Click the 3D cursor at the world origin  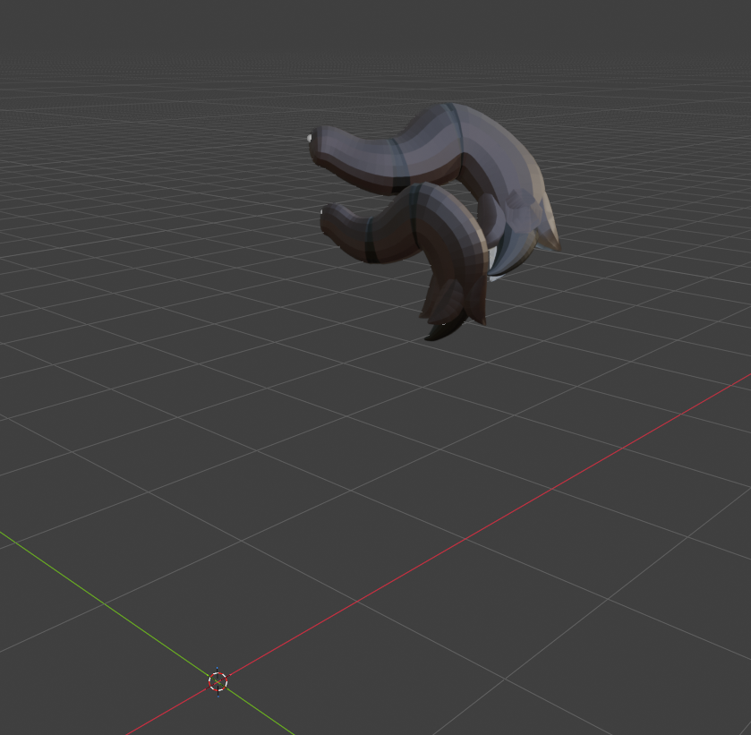pyautogui.click(x=218, y=681)
